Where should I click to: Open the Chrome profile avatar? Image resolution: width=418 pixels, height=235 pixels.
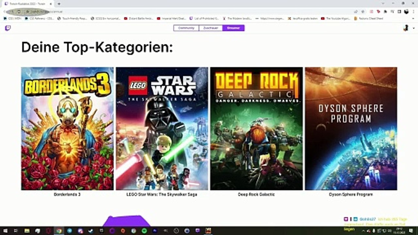(x=406, y=11)
